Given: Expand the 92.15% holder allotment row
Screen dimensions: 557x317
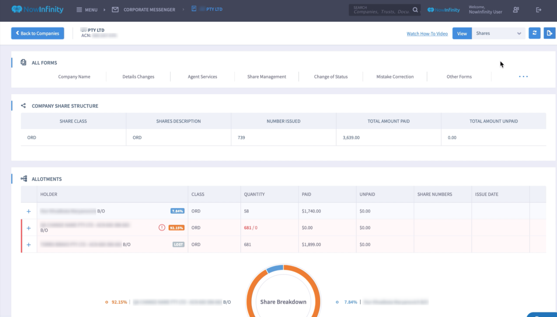Looking at the screenshot, I should 29,228.
